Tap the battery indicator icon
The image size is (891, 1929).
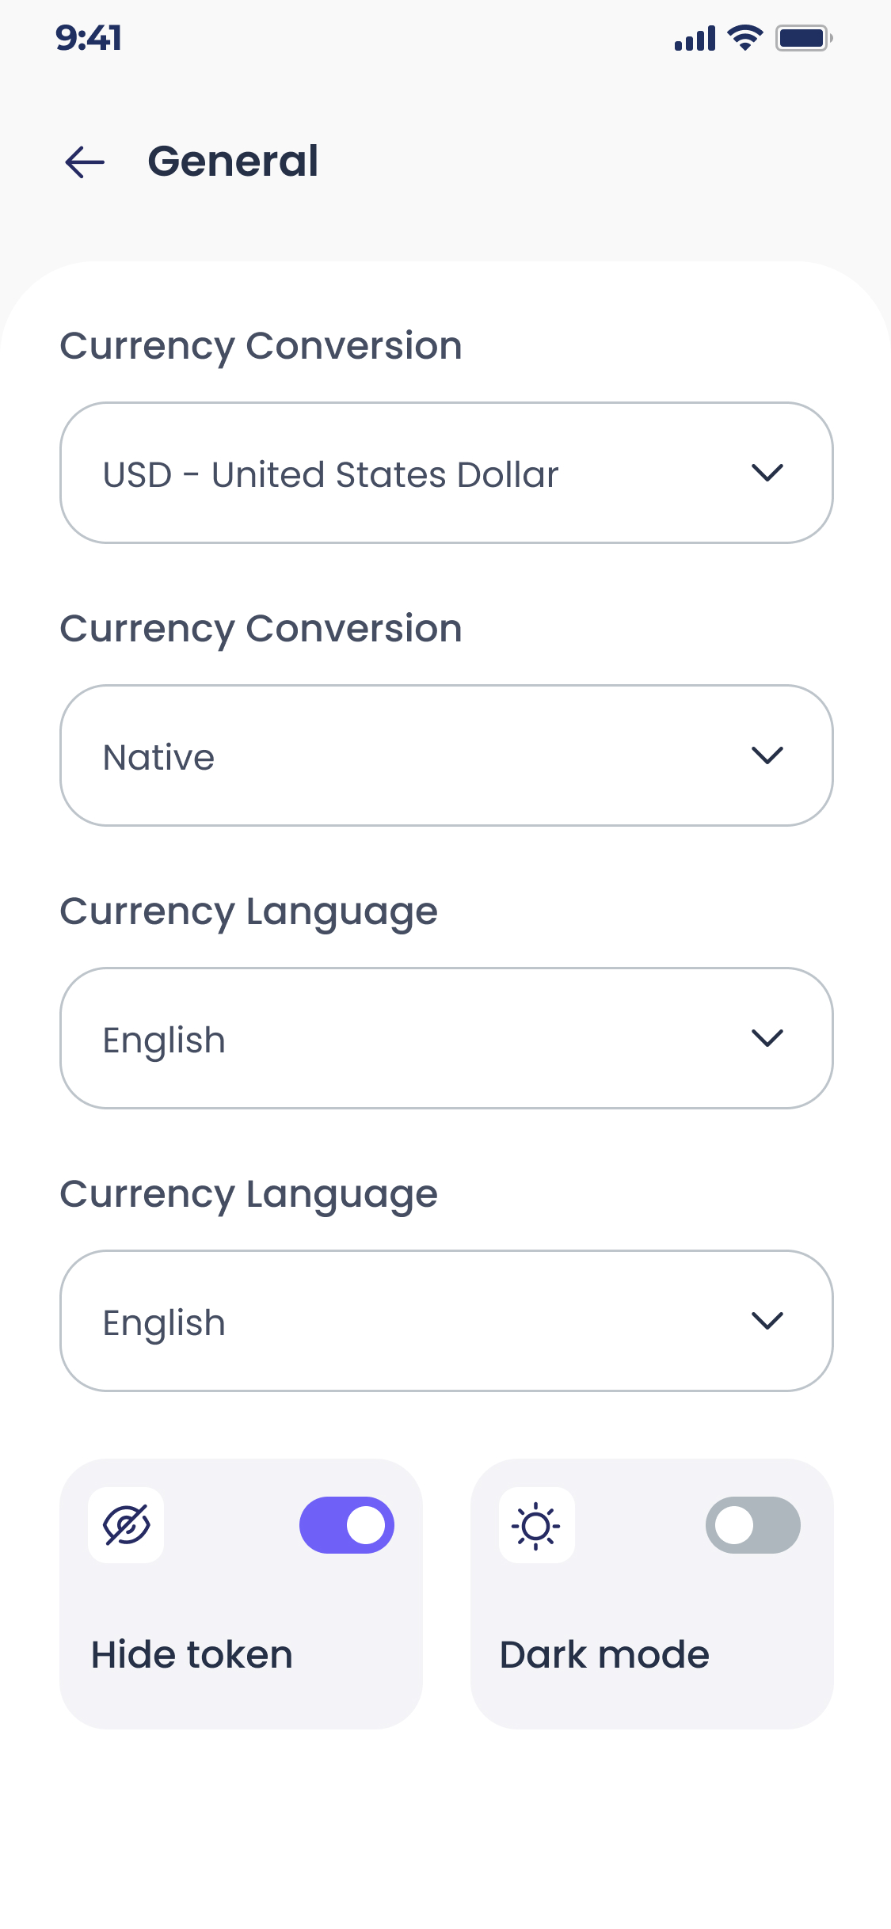(803, 38)
